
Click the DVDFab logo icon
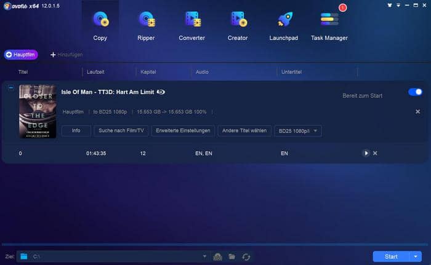pos(7,6)
